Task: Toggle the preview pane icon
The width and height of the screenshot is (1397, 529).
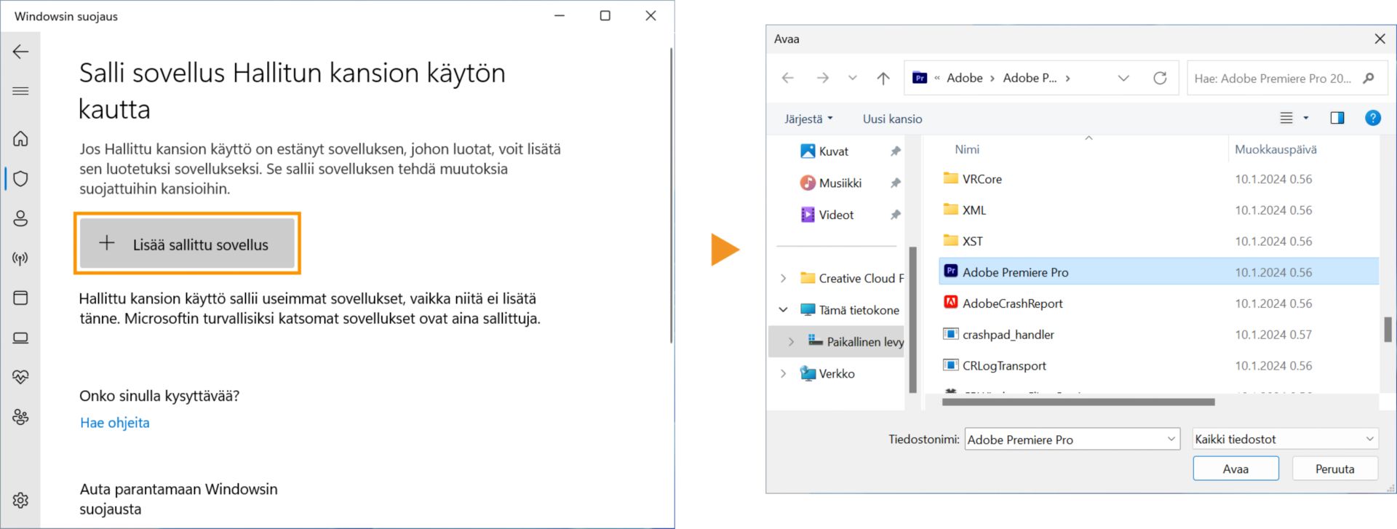Action: 1337,118
